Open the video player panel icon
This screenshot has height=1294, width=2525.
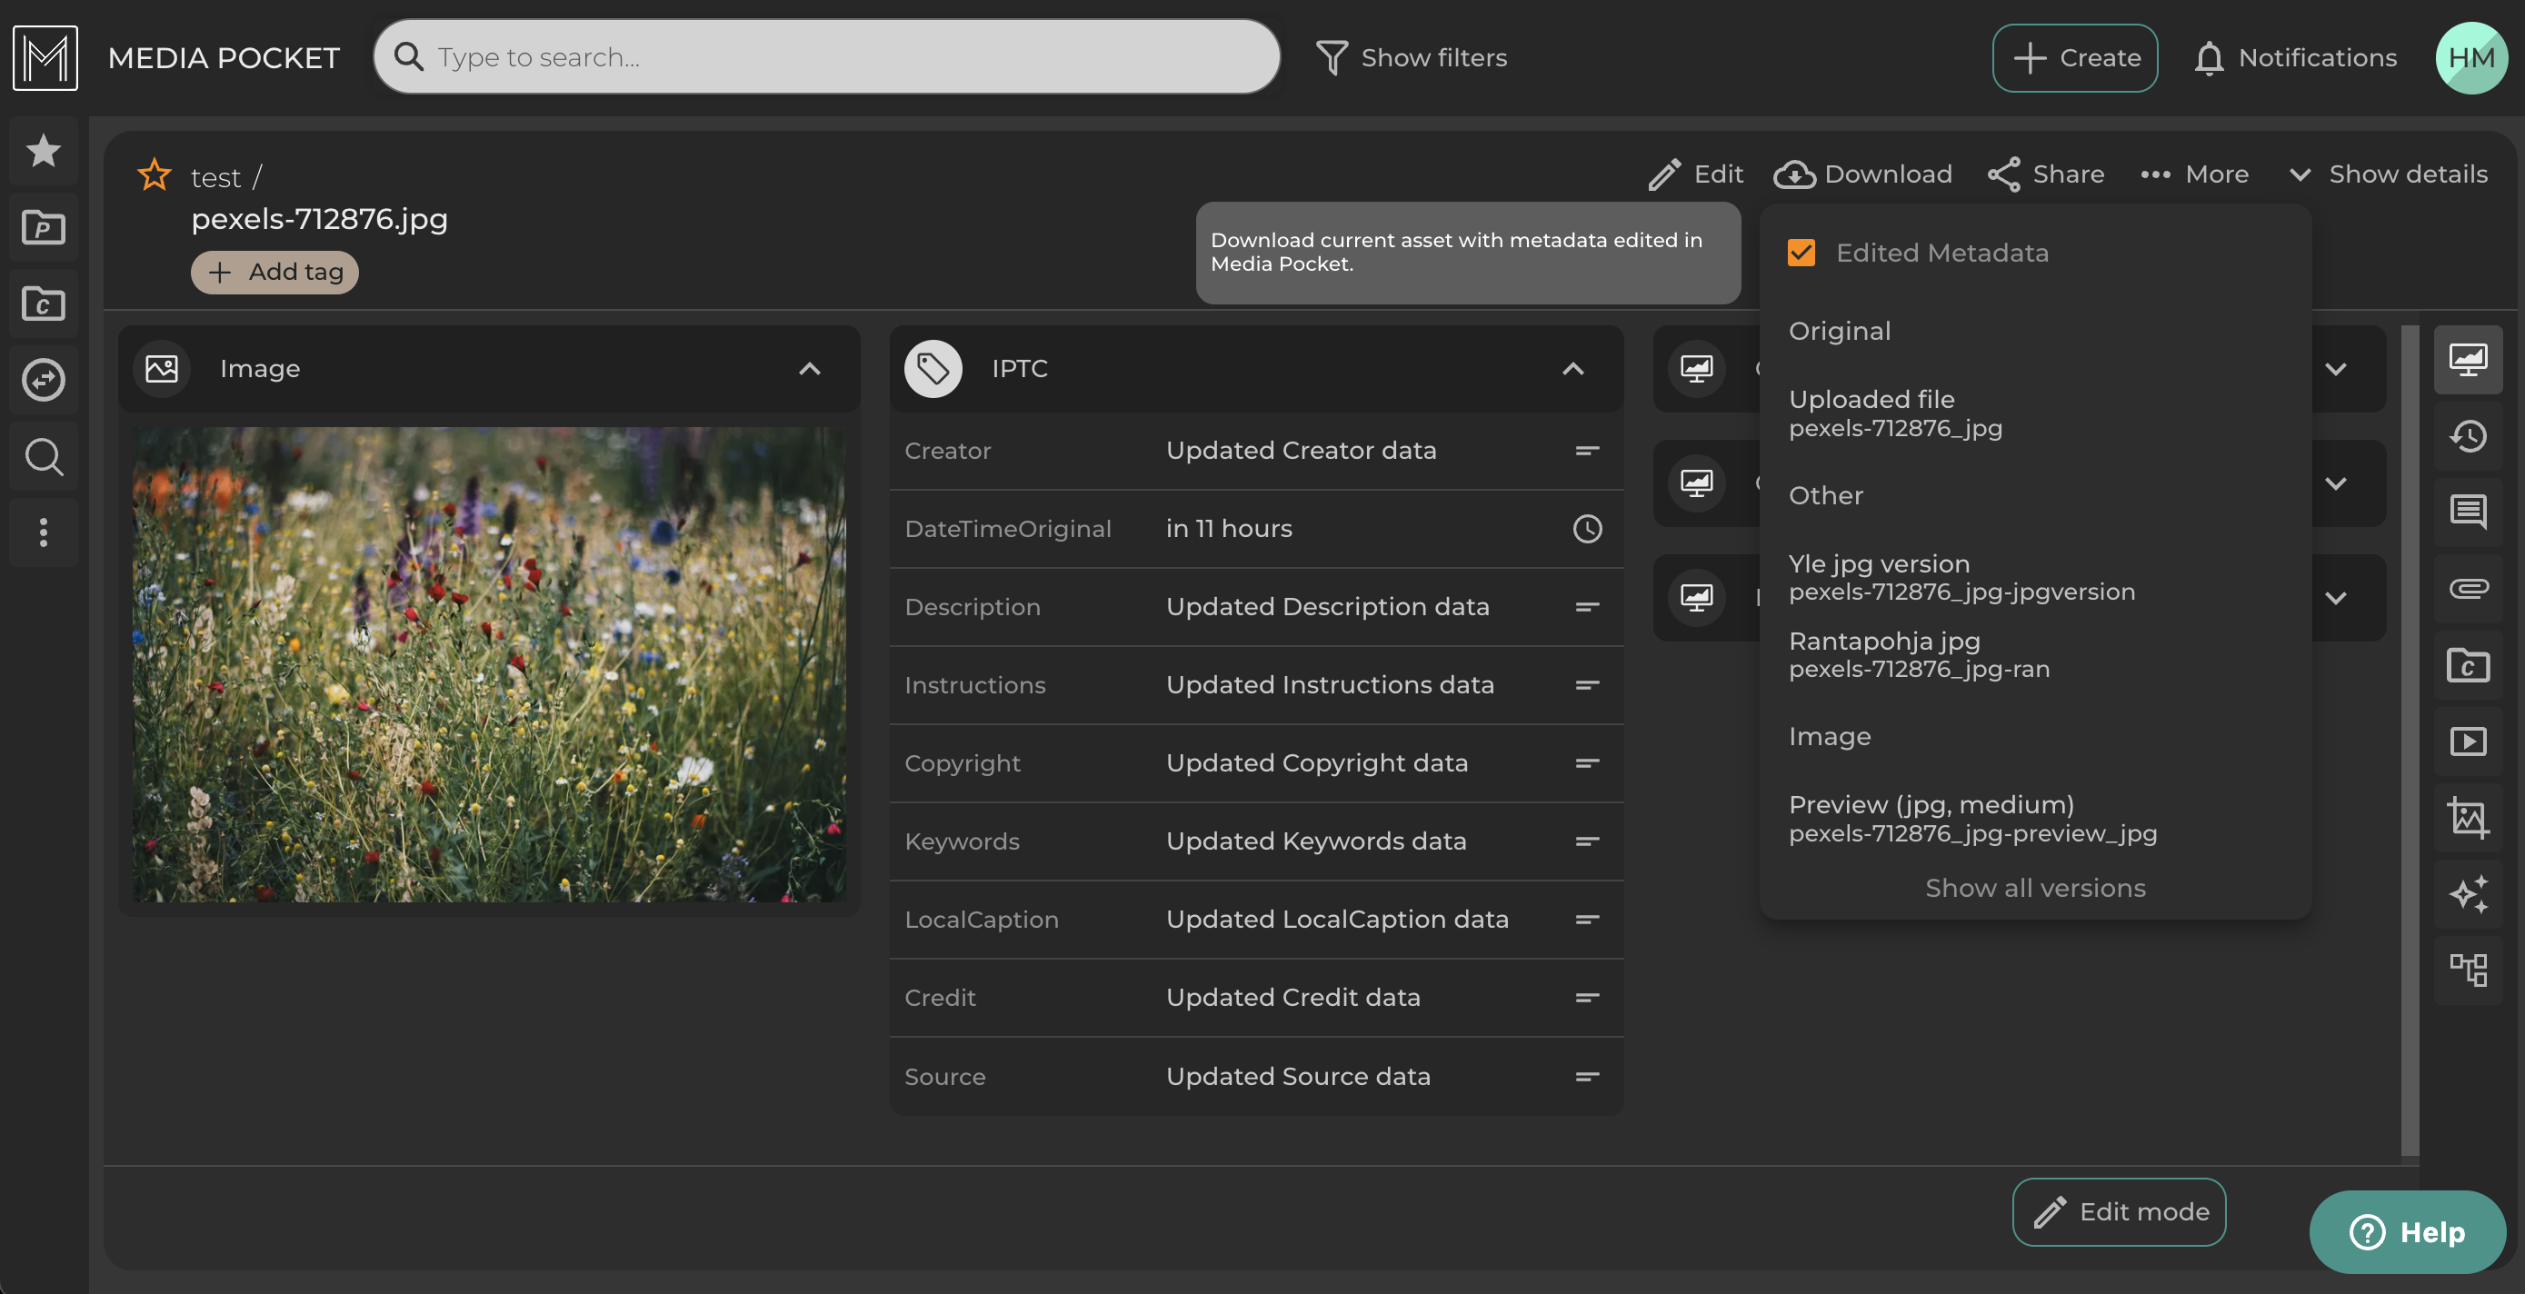[2467, 742]
